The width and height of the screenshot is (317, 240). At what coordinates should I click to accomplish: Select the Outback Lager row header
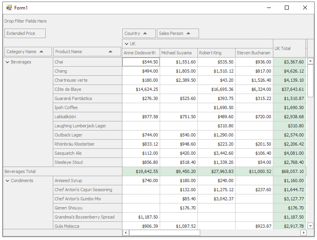87,135
